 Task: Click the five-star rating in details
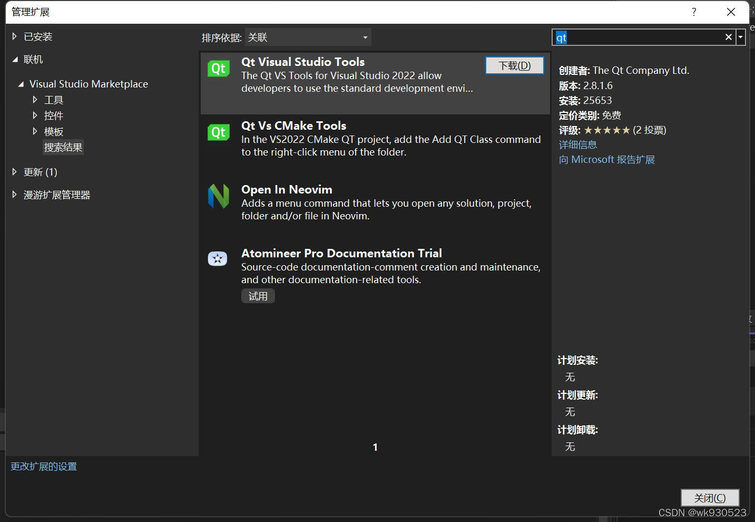607,130
